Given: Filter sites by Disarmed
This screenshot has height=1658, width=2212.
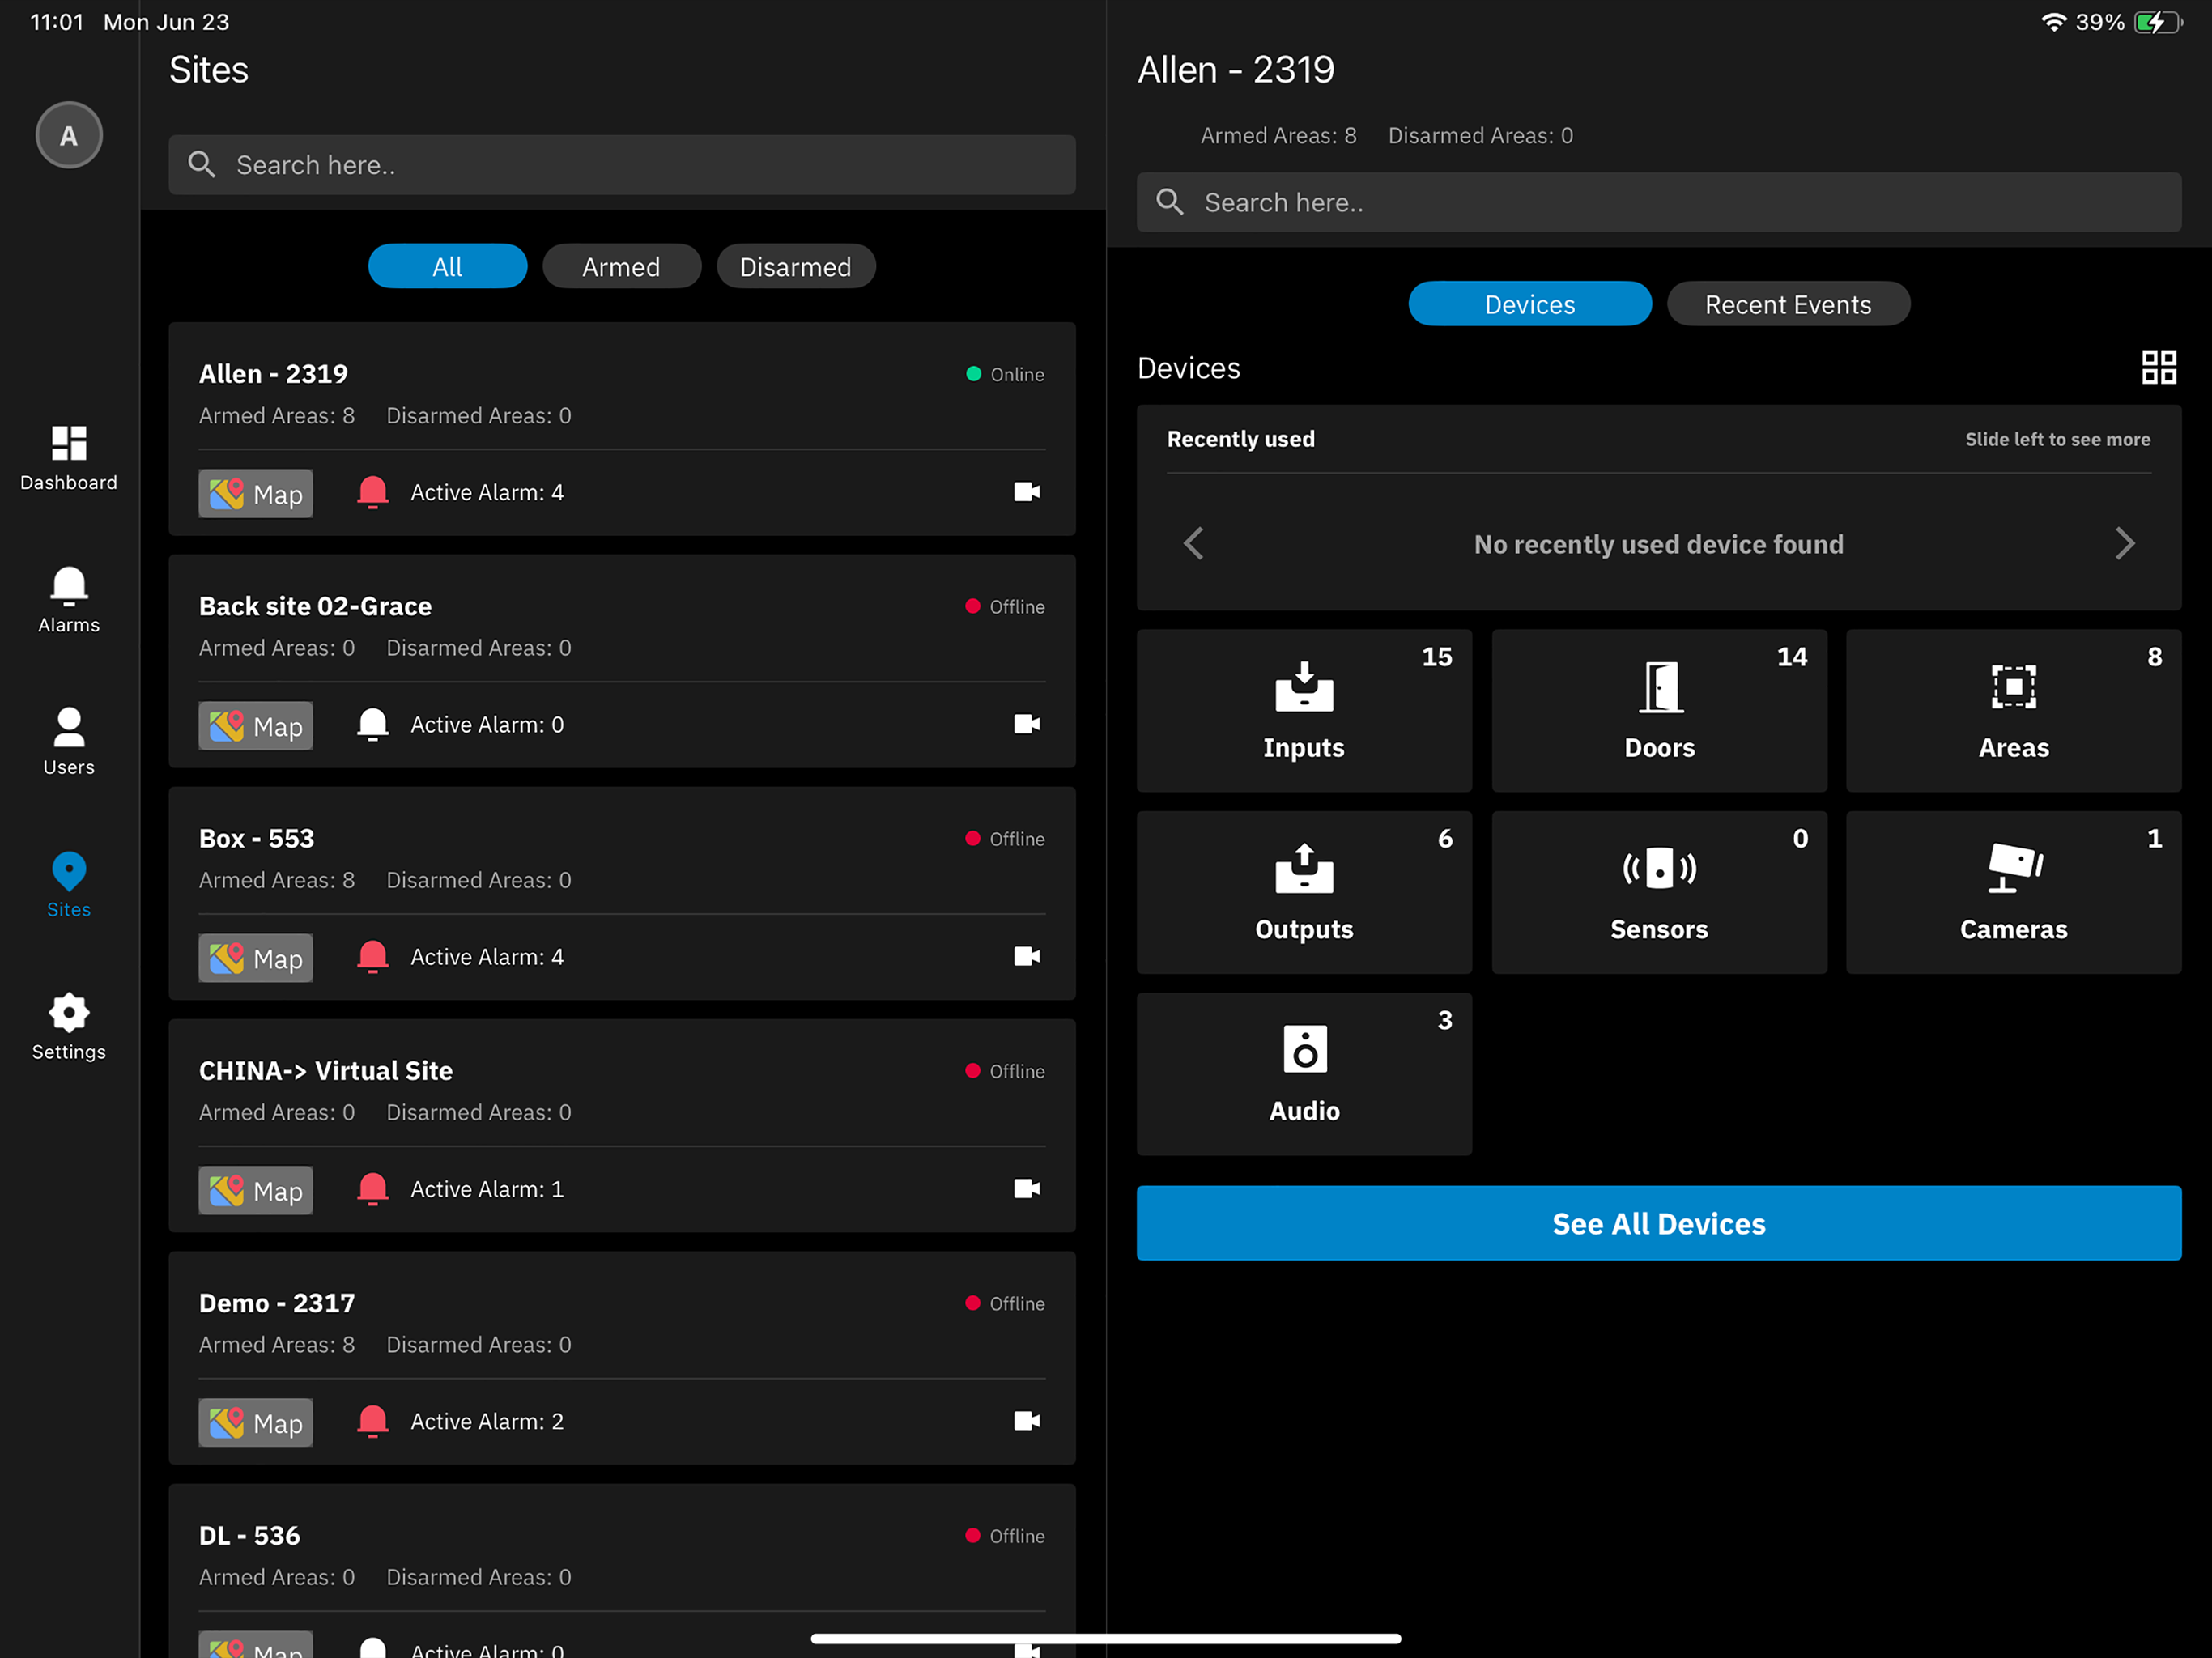Looking at the screenshot, I should 795,267.
